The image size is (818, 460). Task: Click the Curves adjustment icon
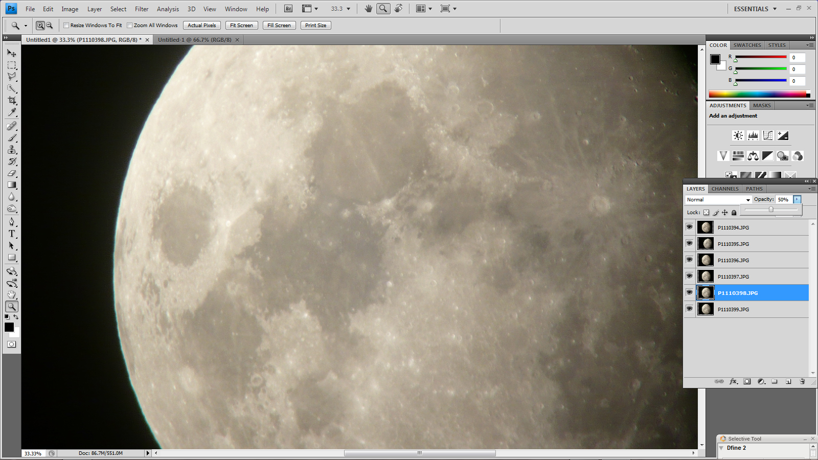[767, 135]
